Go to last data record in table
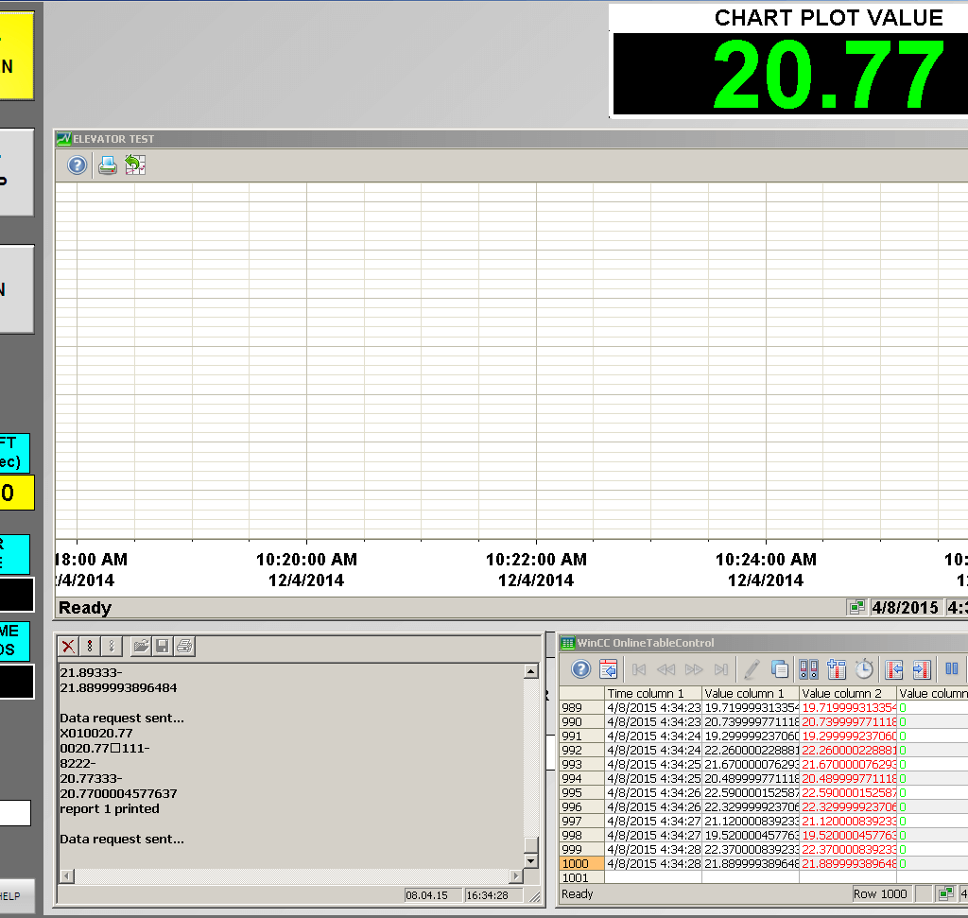Image resolution: width=968 pixels, height=918 pixels. 721,669
